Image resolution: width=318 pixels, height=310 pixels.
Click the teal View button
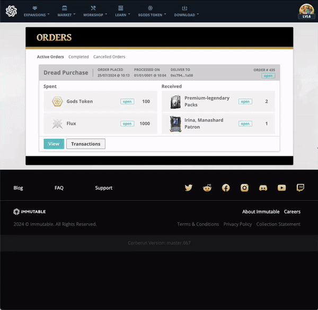[x=54, y=144]
